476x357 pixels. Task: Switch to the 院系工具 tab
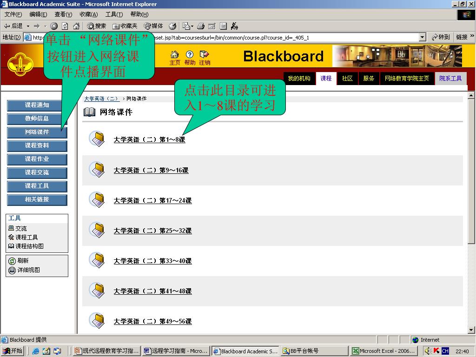450,78
